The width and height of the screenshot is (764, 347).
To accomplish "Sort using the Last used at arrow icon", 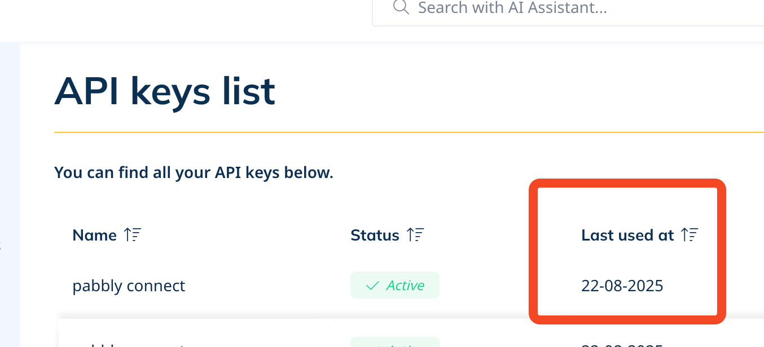I will pos(690,235).
